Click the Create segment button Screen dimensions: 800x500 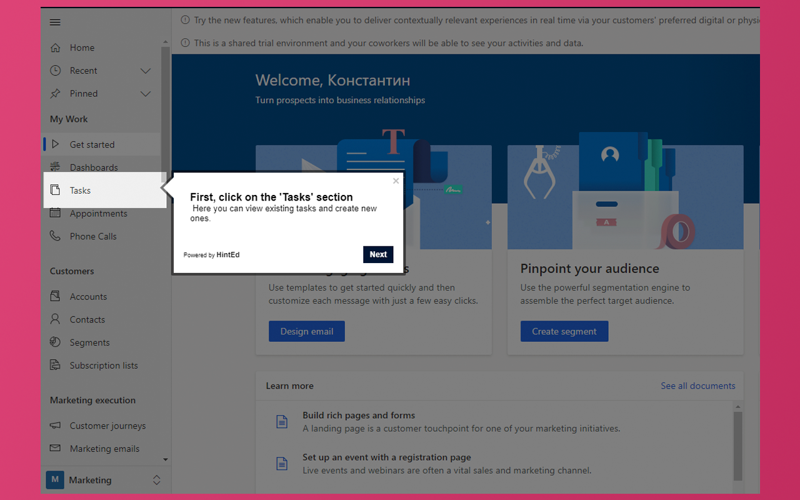click(564, 331)
